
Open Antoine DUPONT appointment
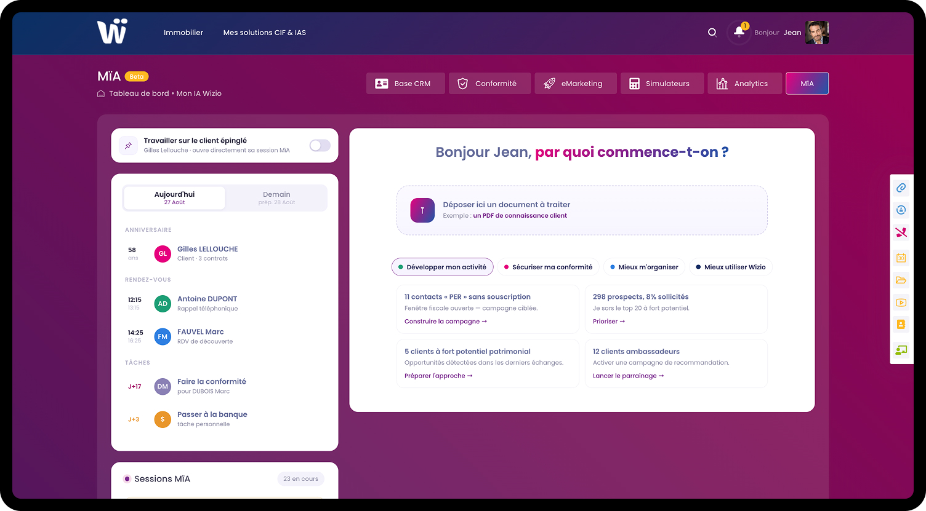[x=225, y=304]
